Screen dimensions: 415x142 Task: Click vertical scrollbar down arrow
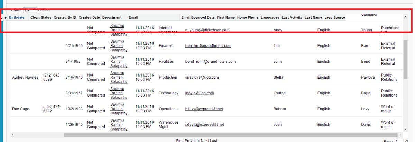(x=406, y=129)
